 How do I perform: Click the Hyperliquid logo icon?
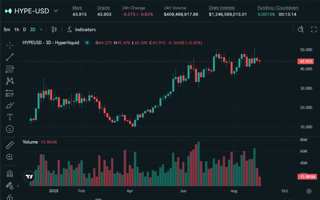8,11
